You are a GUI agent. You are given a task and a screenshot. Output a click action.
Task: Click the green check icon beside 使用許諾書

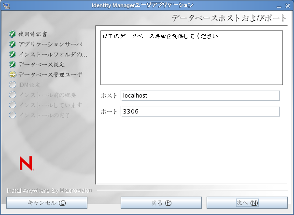pyautogui.click(x=13, y=34)
